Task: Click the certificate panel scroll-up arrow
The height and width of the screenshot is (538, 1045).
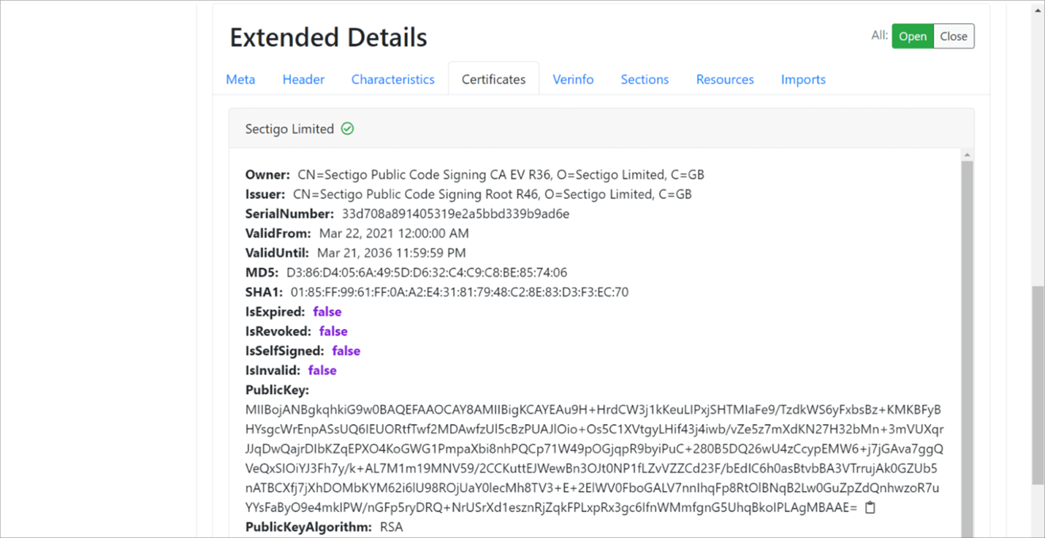Action: [x=968, y=155]
